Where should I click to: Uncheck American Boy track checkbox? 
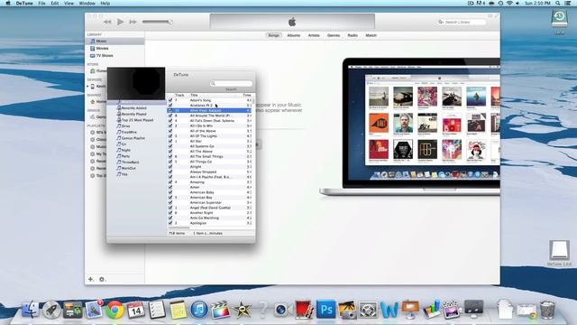point(170,198)
